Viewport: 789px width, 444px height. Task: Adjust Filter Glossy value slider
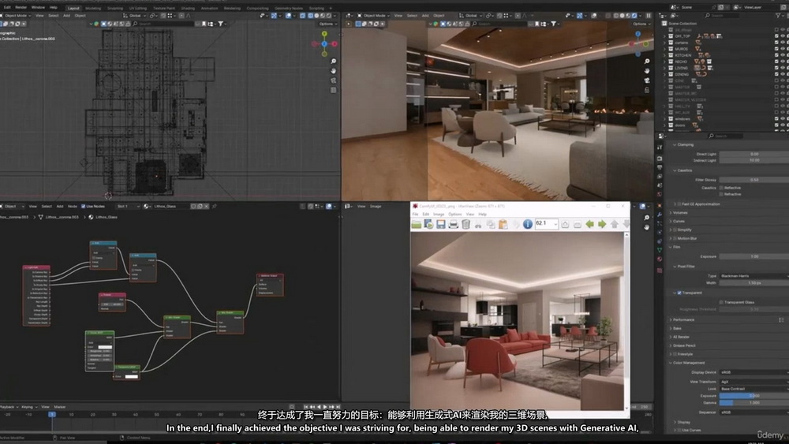click(x=753, y=180)
